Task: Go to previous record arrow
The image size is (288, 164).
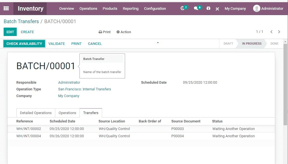Action: pyautogui.click(x=271, y=32)
